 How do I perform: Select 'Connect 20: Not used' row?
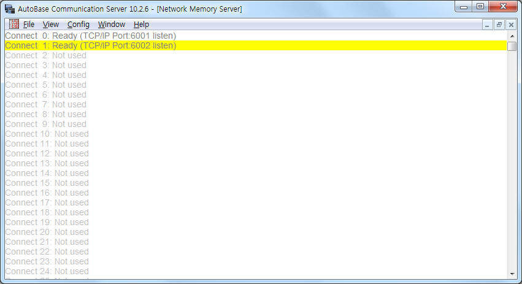click(x=256, y=232)
